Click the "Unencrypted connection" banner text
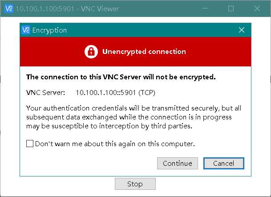Viewport: 271px width, 197px height. click(x=144, y=52)
